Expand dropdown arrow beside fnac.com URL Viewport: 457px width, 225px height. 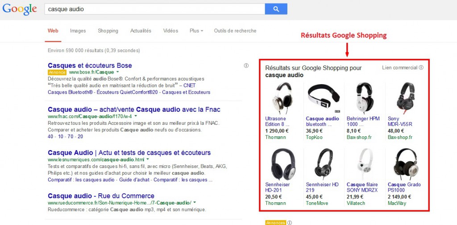click(136, 116)
